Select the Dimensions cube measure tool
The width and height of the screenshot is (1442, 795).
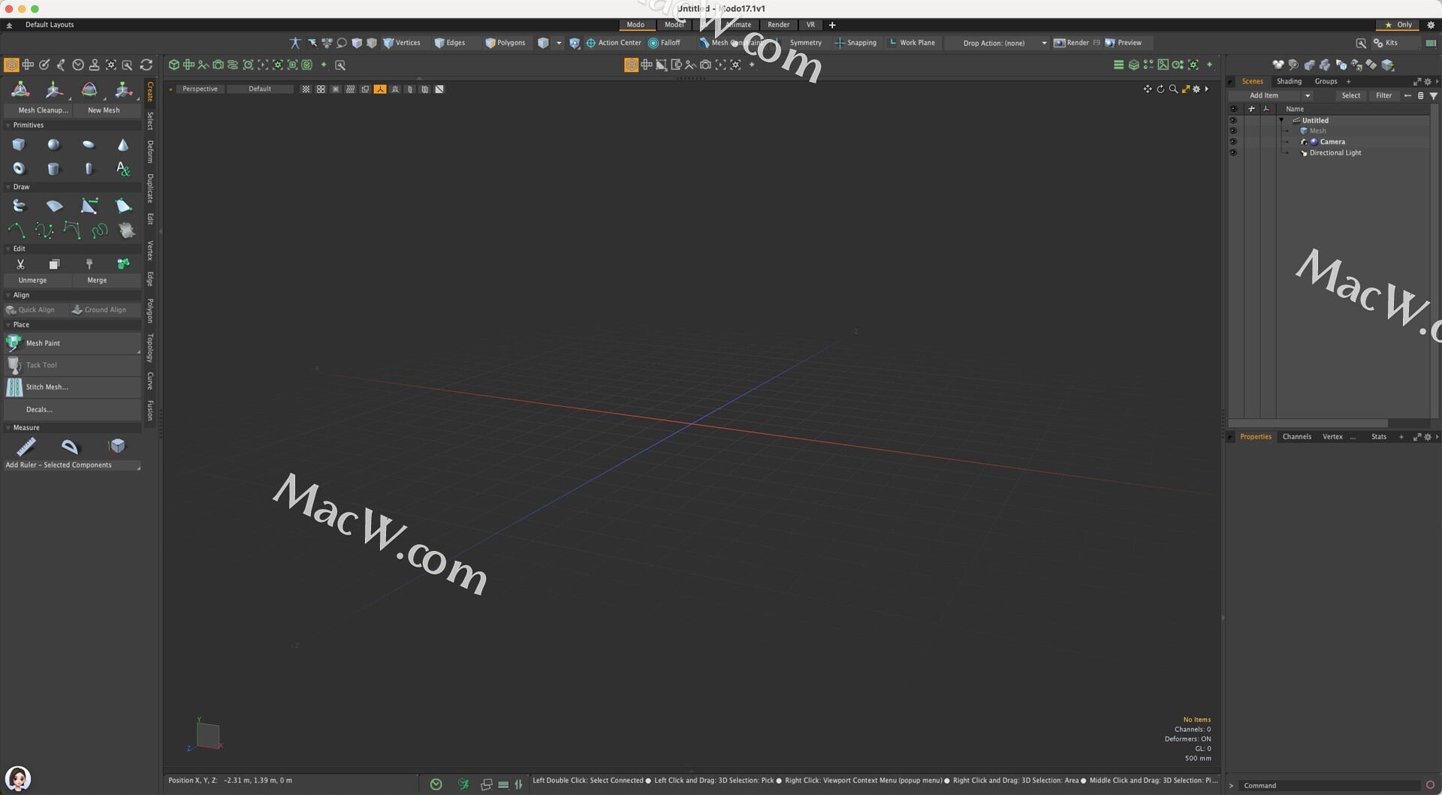[117, 447]
